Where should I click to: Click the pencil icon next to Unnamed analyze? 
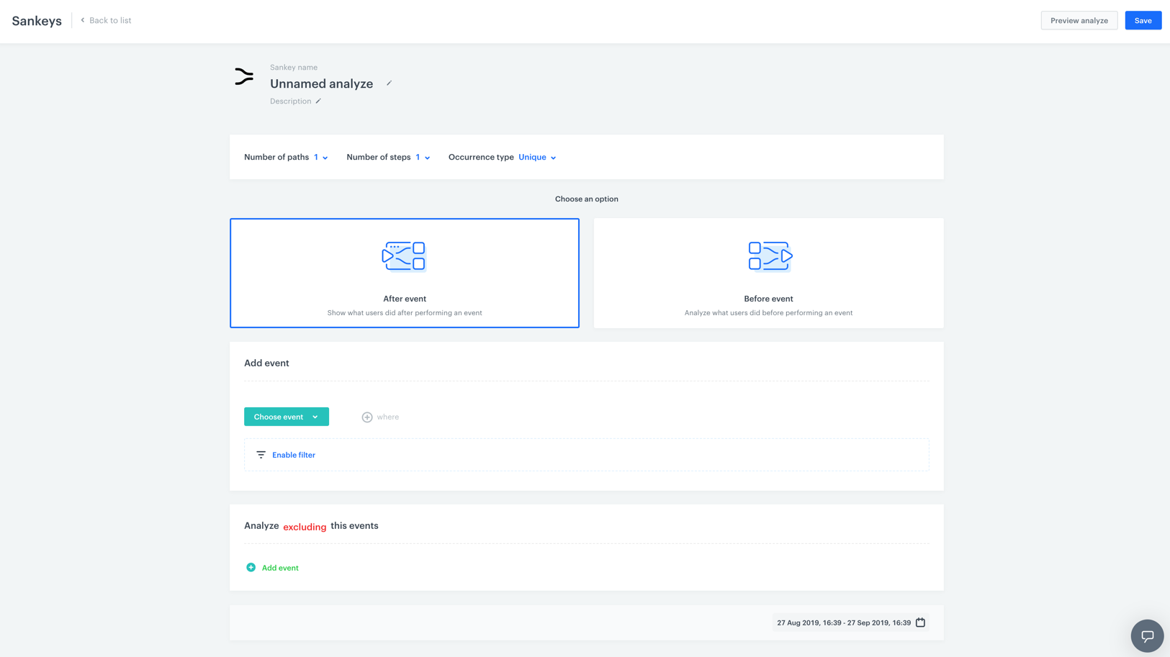coord(389,83)
